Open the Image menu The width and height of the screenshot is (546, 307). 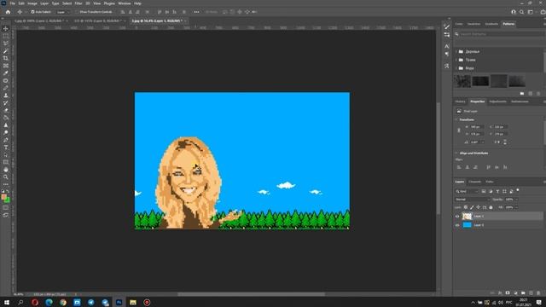tap(32, 3)
